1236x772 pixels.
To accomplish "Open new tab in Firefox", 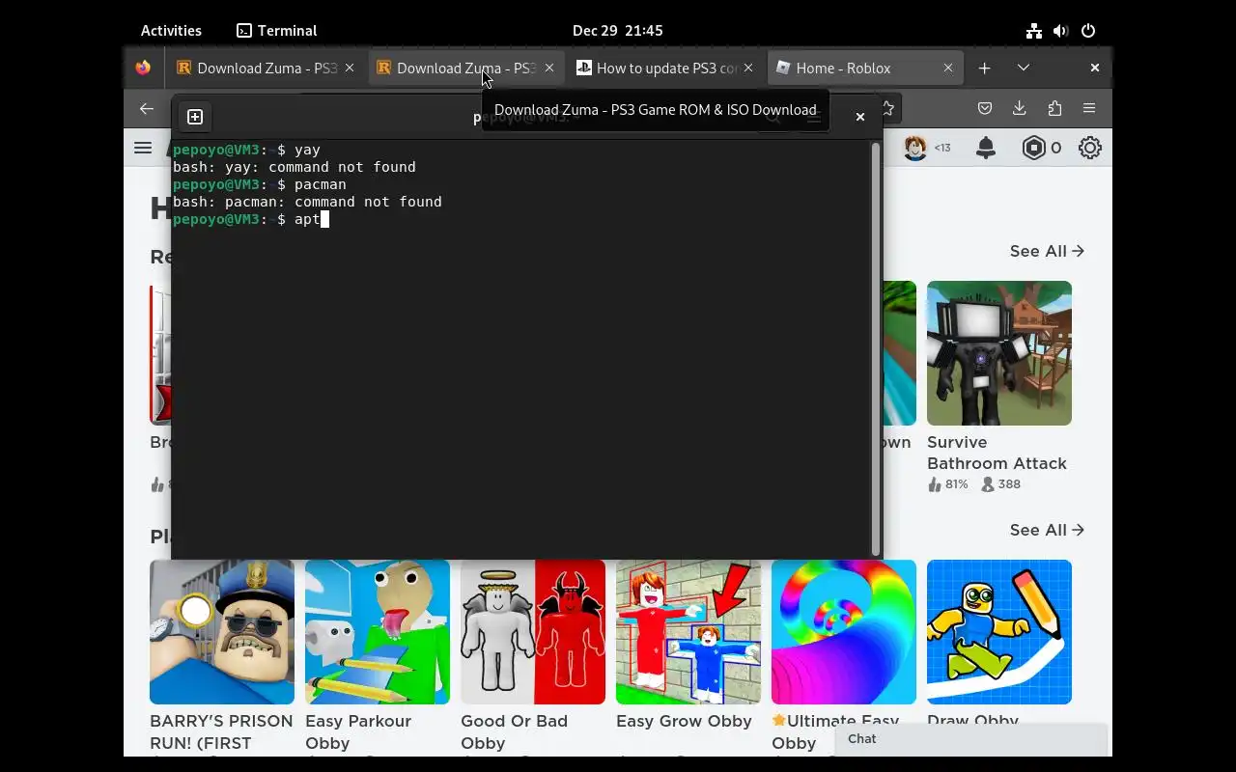I will point(984,68).
